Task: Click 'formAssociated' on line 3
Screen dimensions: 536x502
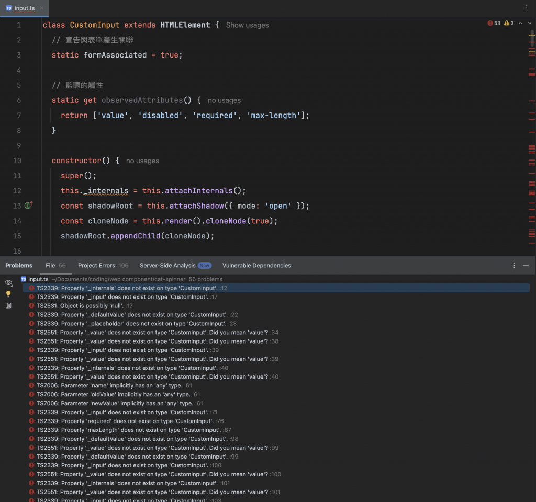Action: [x=115, y=55]
